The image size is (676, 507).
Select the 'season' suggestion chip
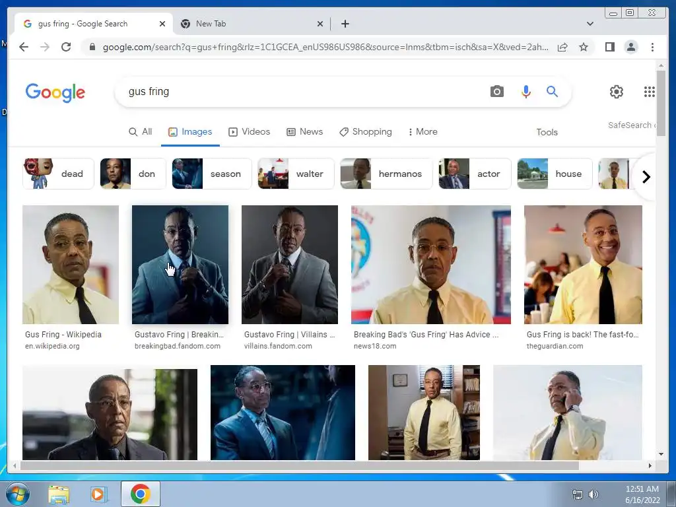(x=212, y=174)
